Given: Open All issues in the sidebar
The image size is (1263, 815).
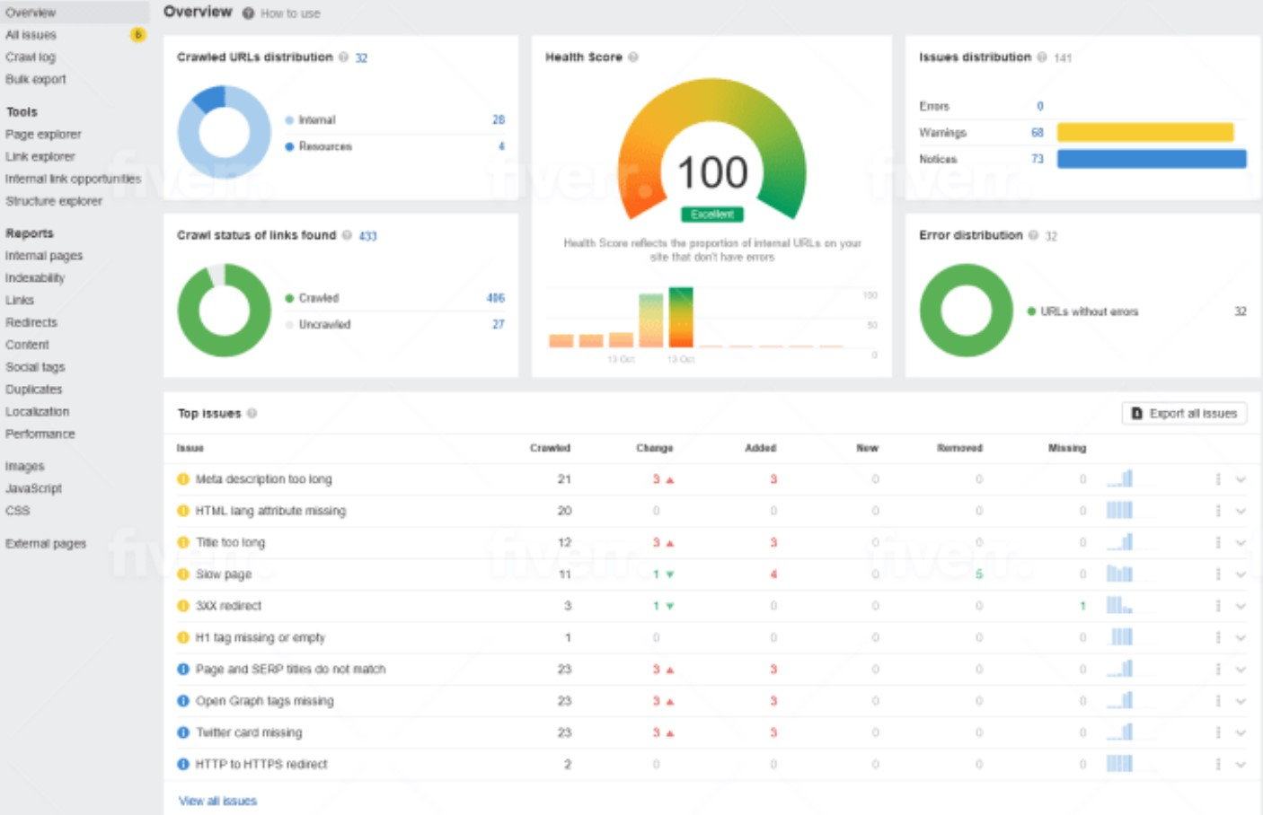Looking at the screenshot, I should click(31, 35).
